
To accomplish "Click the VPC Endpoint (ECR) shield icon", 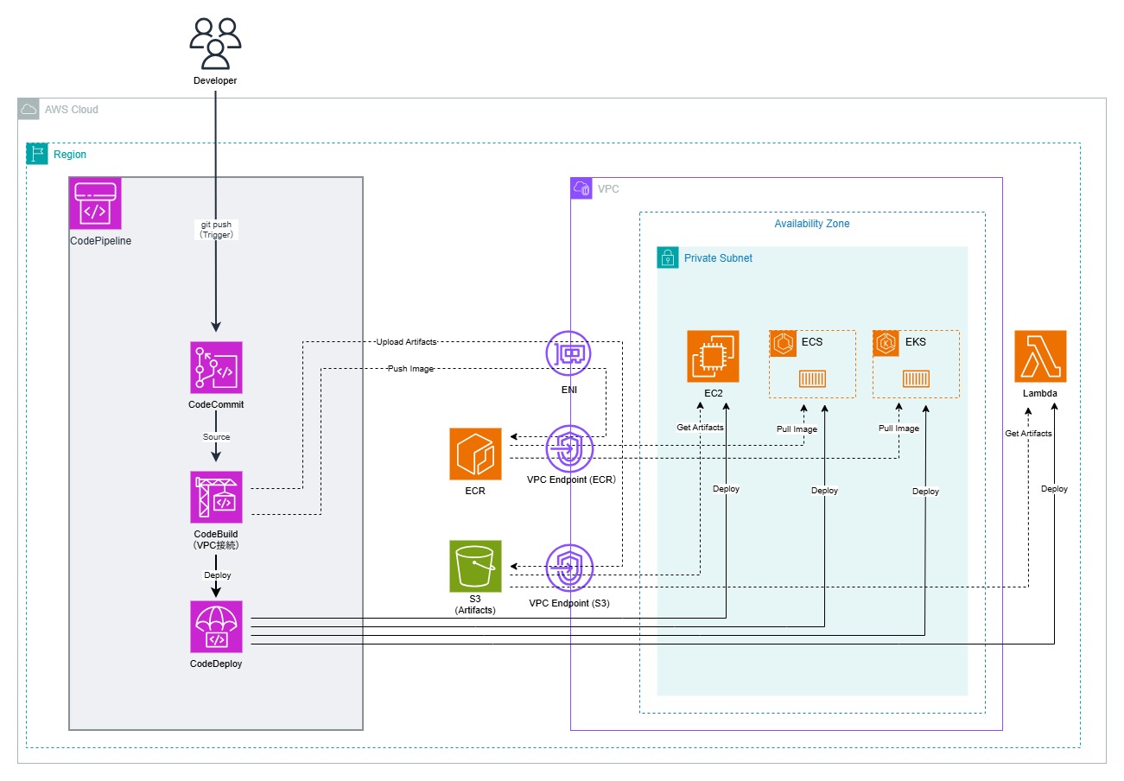I will pos(569,448).
